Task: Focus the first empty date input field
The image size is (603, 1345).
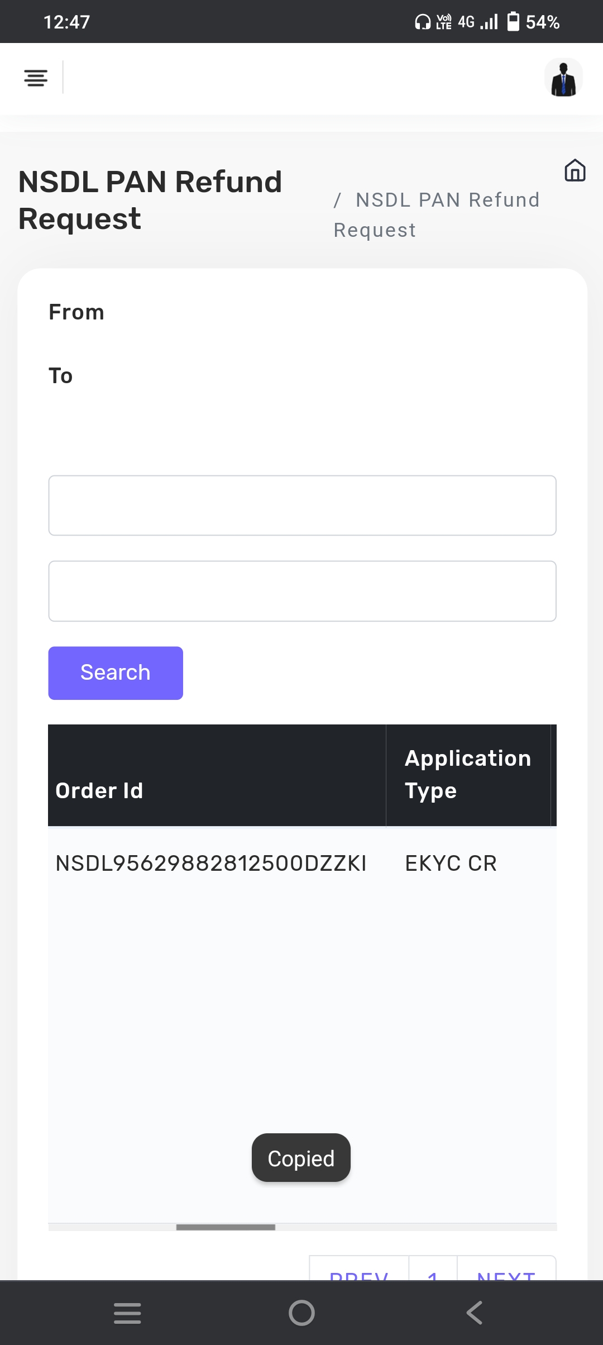Action: [302, 505]
